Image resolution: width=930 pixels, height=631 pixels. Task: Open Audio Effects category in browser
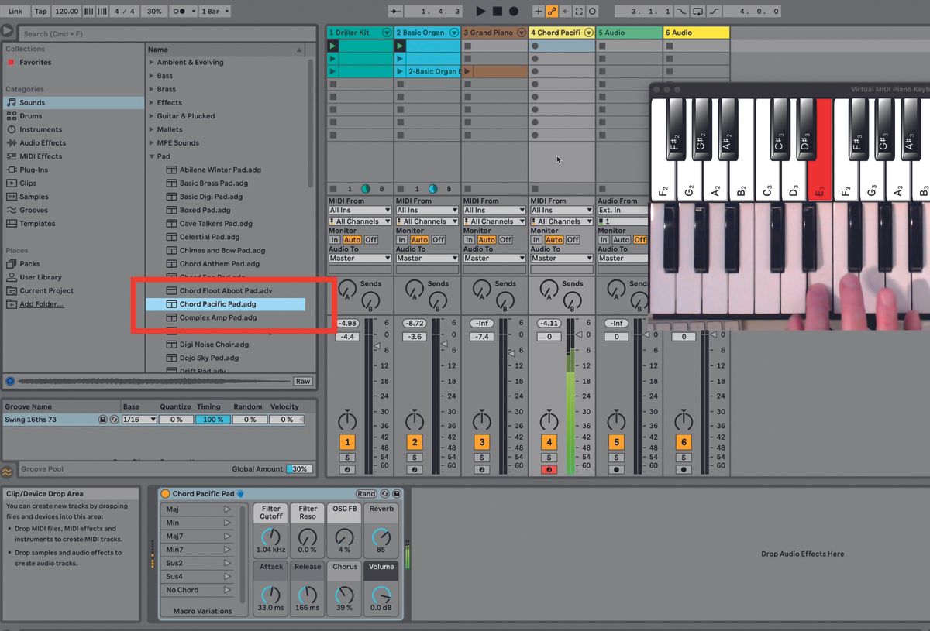[43, 143]
